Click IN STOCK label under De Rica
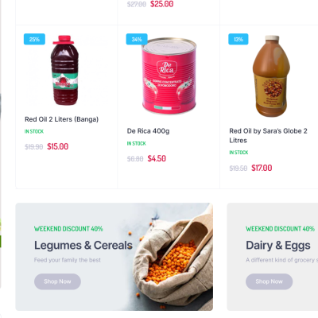 (136, 144)
